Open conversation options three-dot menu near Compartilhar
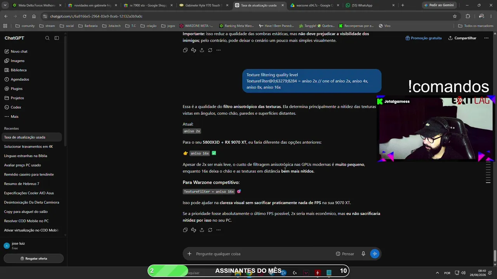The image size is (497, 279). tap(486, 38)
